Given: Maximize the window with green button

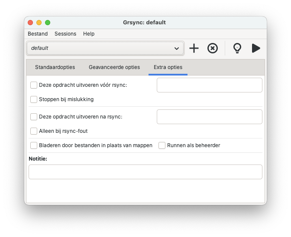Looking at the screenshot, I should 48,23.
